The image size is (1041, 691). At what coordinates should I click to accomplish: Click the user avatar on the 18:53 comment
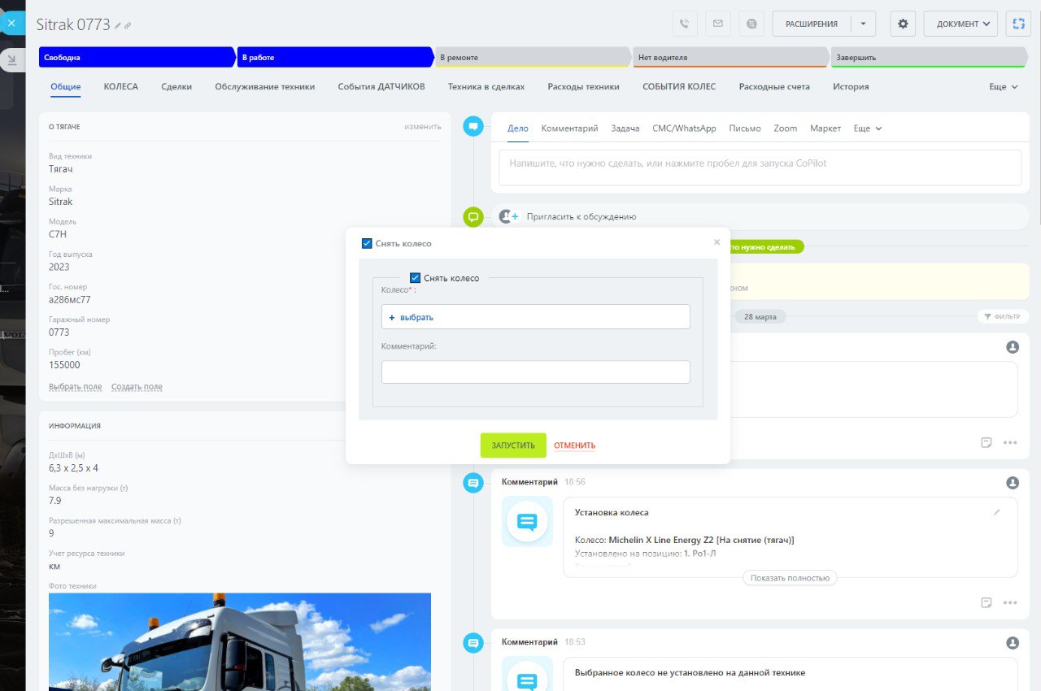1013,643
